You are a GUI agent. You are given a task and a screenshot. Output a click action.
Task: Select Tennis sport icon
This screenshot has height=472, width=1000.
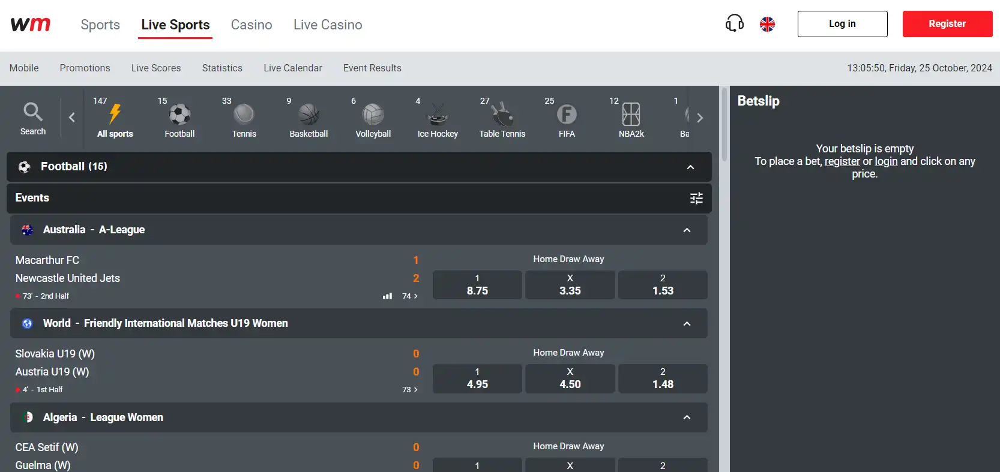tap(244, 114)
